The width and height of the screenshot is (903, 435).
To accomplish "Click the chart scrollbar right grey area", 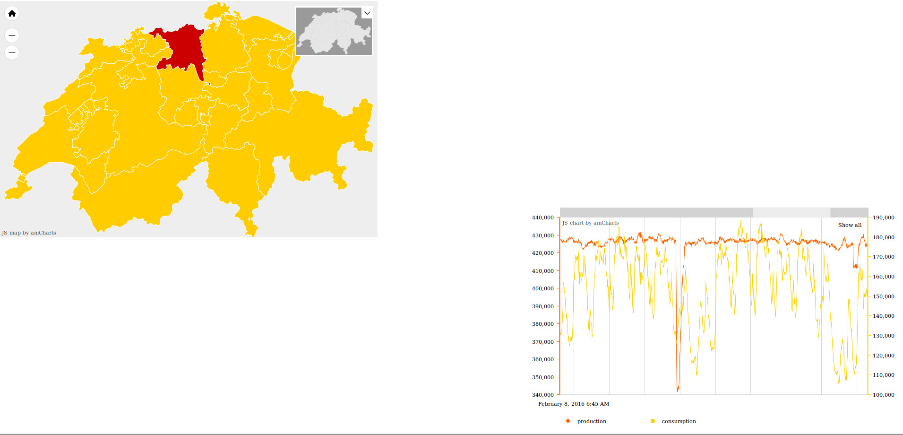I will [849, 212].
